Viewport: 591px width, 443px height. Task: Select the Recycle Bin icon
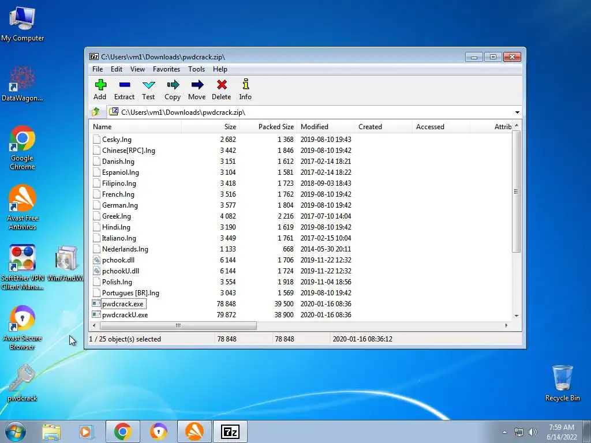(x=562, y=383)
